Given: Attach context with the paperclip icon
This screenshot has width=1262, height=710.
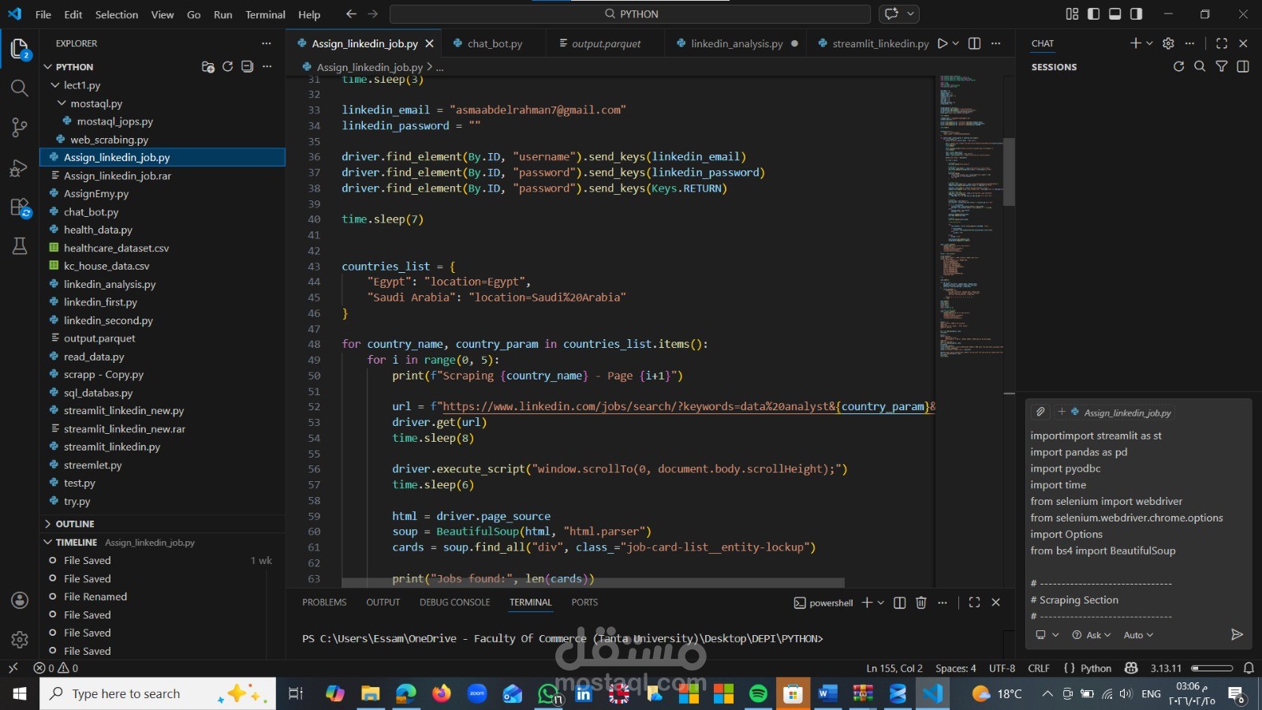Looking at the screenshot, I should tap(1040, 412).
